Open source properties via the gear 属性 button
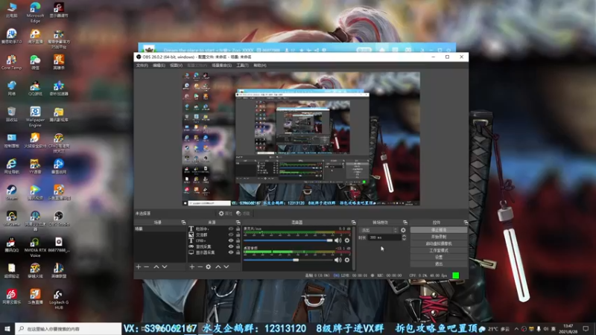Viewport: 596px width, 335px height. tap(225, 214)
